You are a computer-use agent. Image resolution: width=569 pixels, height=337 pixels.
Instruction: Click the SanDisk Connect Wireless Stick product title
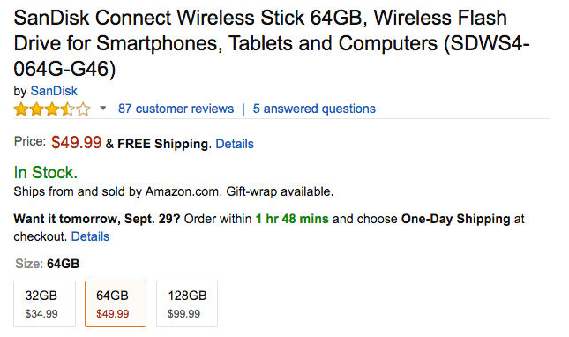click(272, 43)
